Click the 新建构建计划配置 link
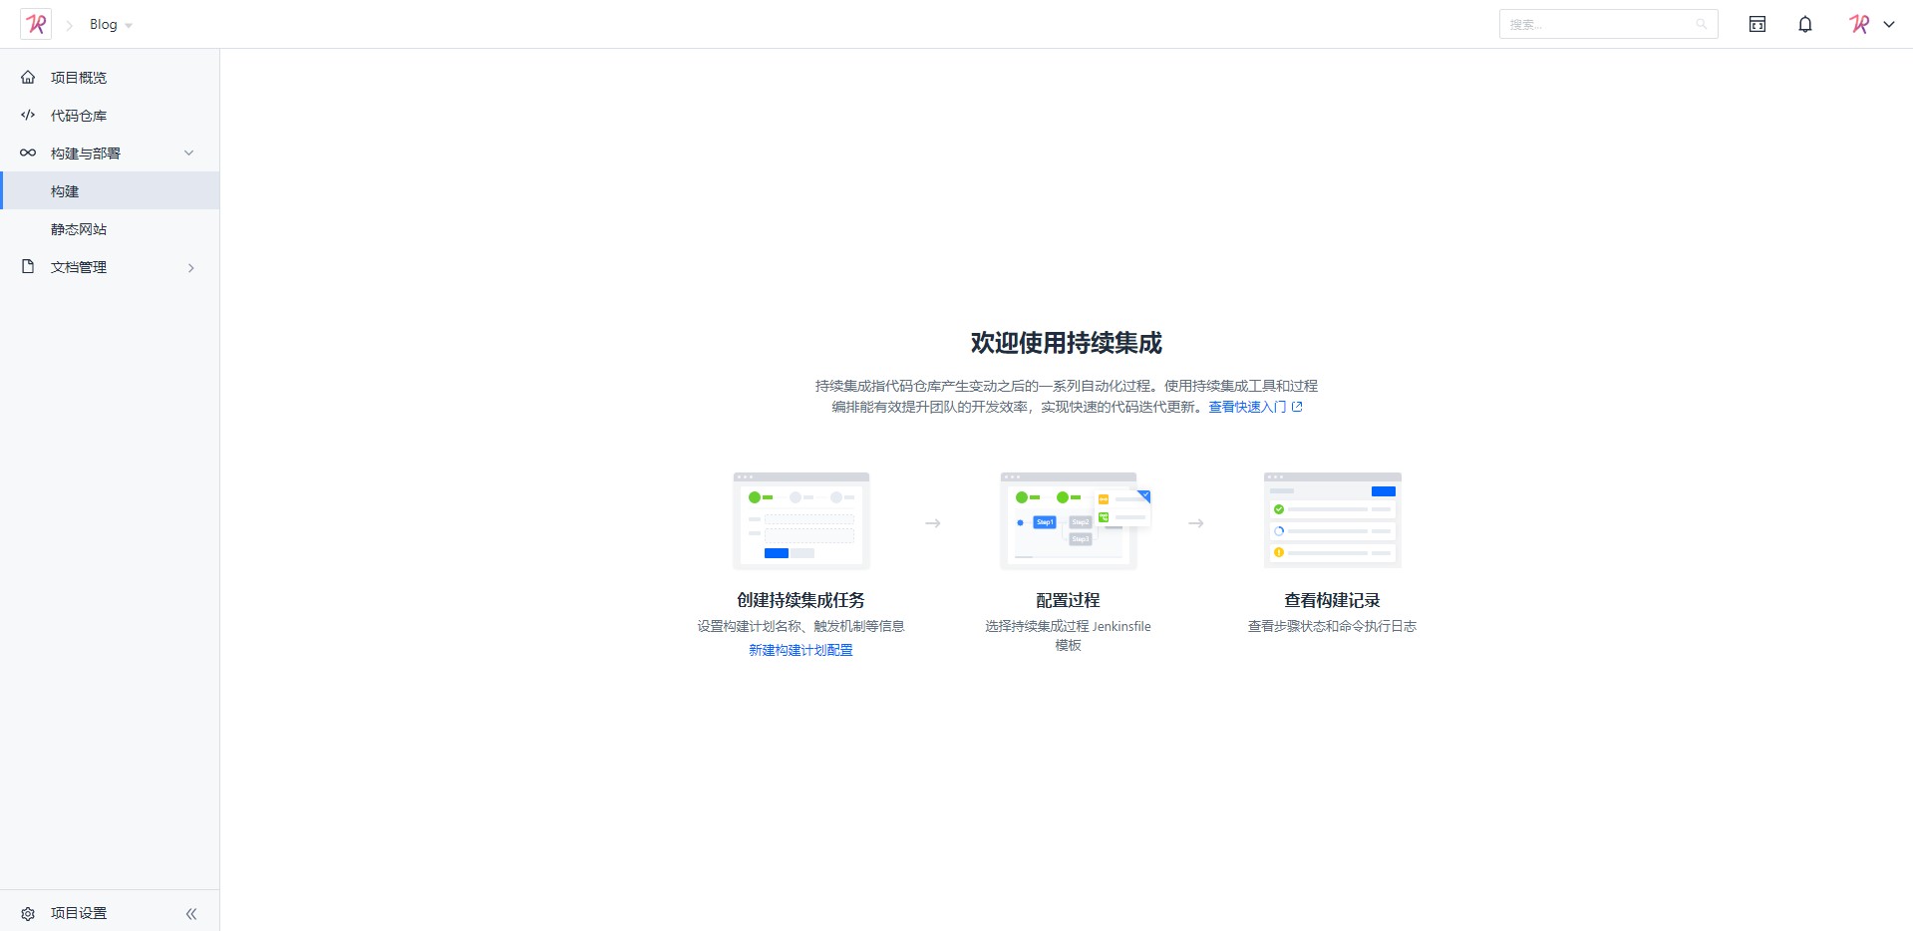Viewport: 1913px width, 931px height. [800, 650]
